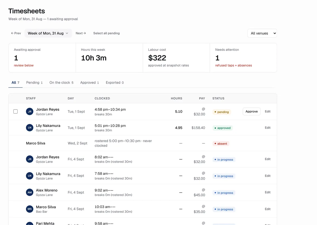Click in progress badge for Alex Moreno
Viewport: 317px width, 225px height.
point(224,193)
